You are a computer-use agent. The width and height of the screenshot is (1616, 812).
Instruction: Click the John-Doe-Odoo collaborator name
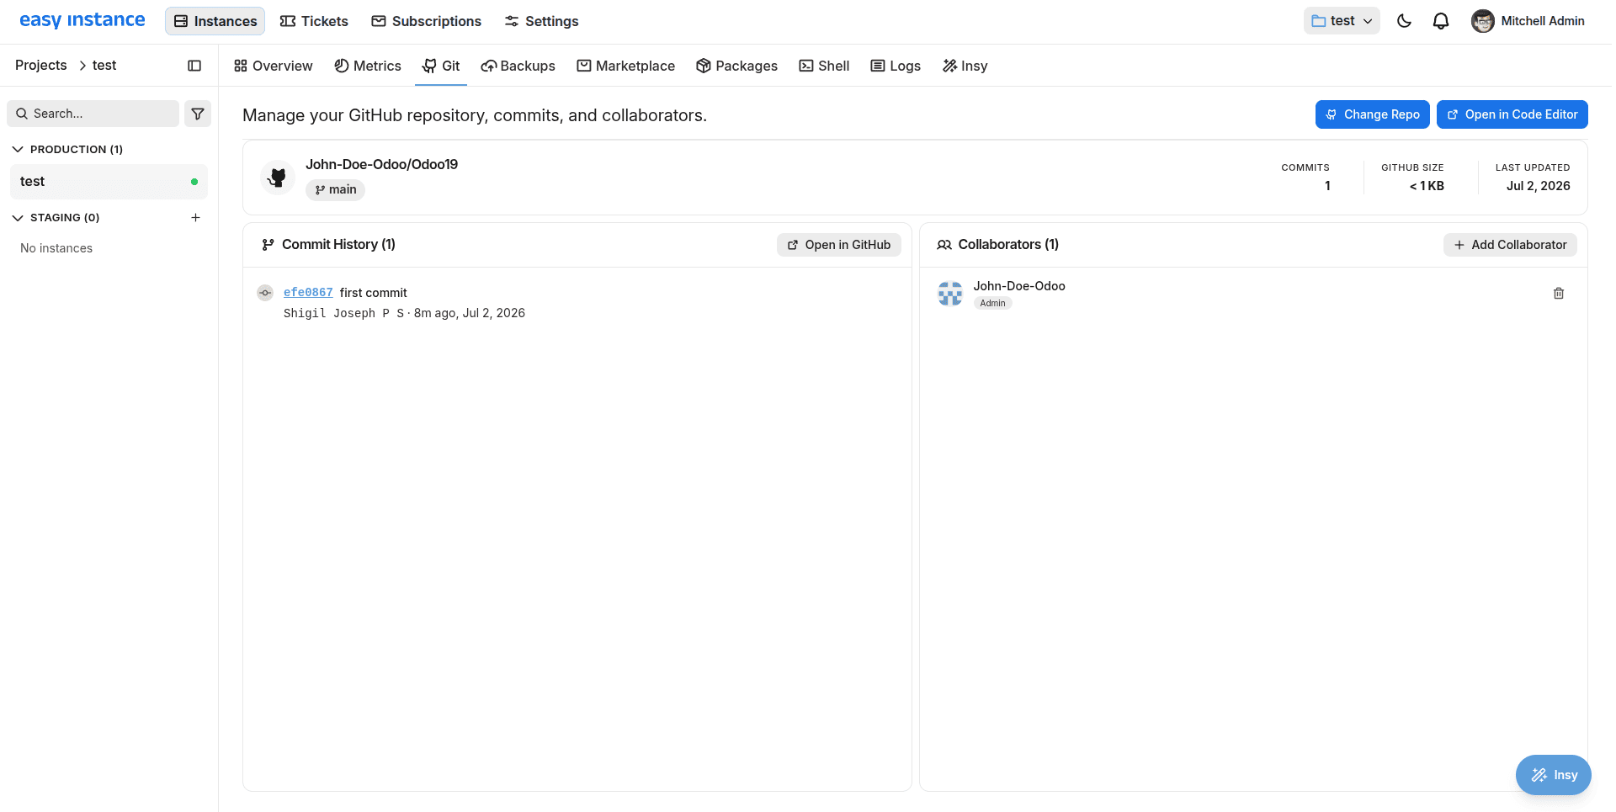pyautogui.click(x=1019, y=286)
